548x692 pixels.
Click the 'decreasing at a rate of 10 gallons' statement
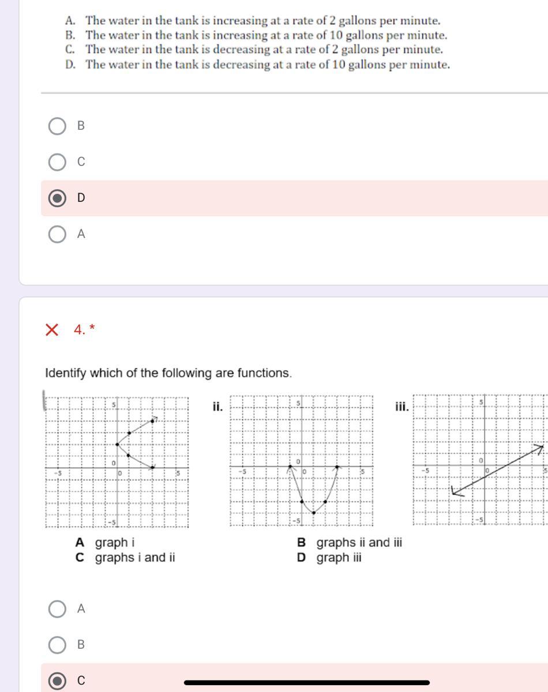268,65
